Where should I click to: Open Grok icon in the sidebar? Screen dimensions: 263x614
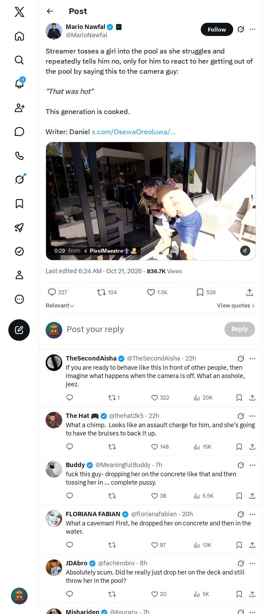point(19,179)
